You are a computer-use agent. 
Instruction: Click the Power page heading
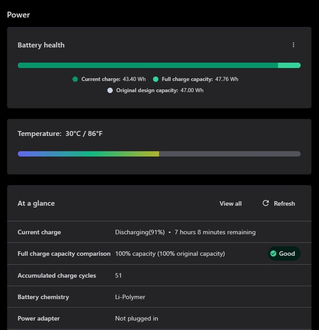point(18,15)
